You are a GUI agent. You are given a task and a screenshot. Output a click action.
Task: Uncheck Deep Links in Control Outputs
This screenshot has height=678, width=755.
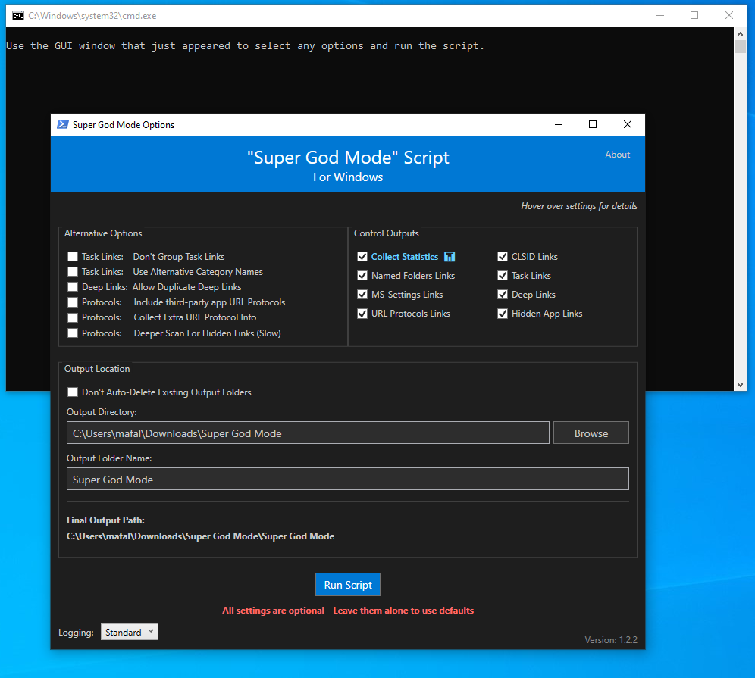tap(503, 294)
